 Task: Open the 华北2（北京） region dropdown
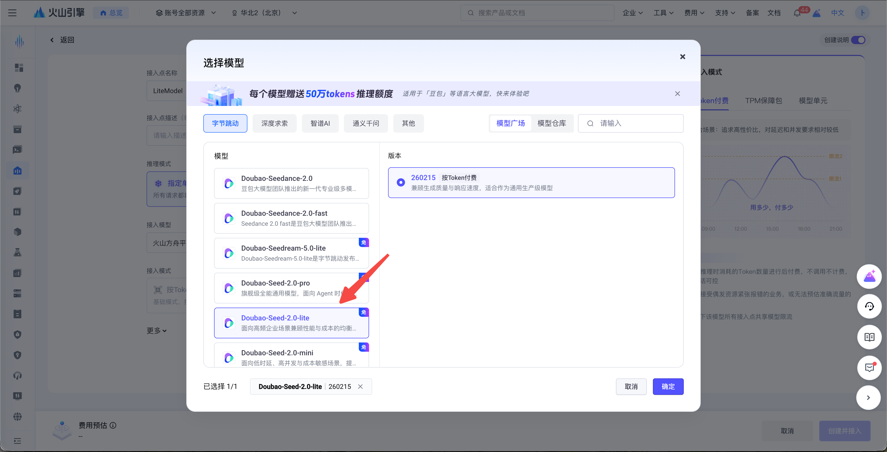(264, 13)
